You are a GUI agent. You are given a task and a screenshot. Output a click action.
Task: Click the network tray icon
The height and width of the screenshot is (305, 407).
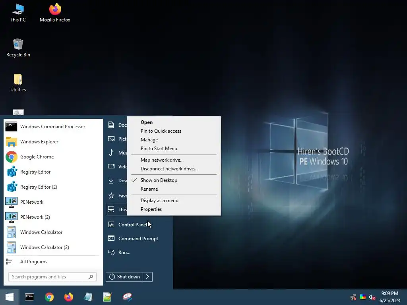click(353, 297)
